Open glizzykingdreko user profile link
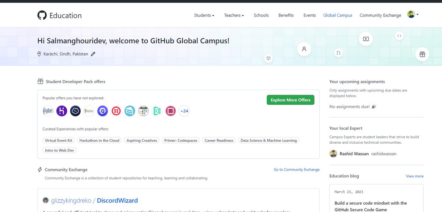The height and width of the screenshot is (212, 442). click(x=71, y=201)
